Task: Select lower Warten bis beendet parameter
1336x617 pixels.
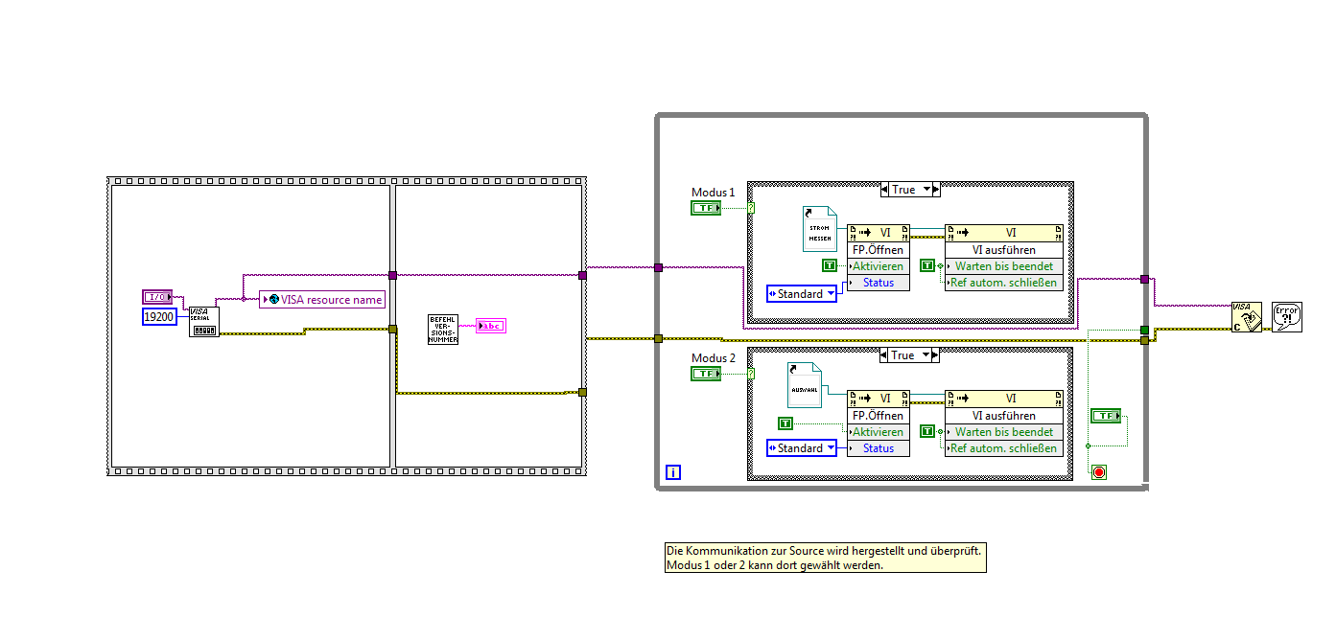Action: click(x=1004, y=432)
